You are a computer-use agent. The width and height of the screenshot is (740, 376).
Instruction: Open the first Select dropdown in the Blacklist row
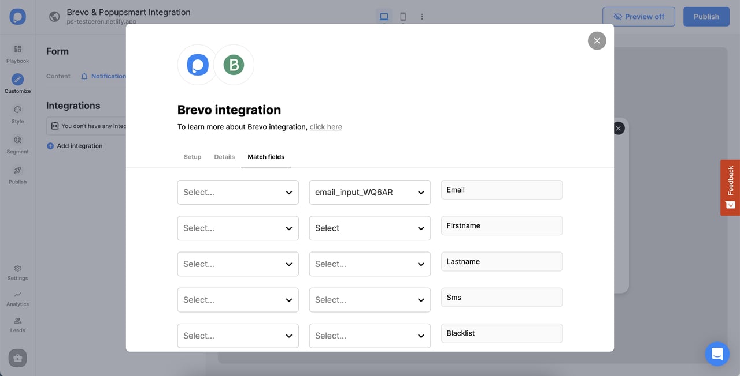coord(238,335)
